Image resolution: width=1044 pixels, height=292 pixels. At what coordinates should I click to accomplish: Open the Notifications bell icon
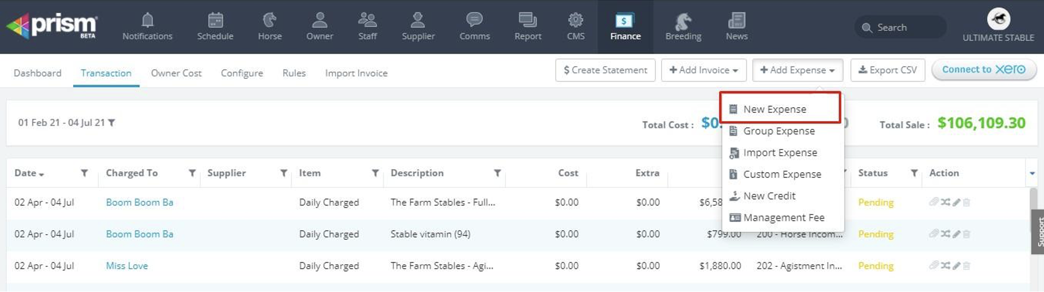[x=147, y=21]
